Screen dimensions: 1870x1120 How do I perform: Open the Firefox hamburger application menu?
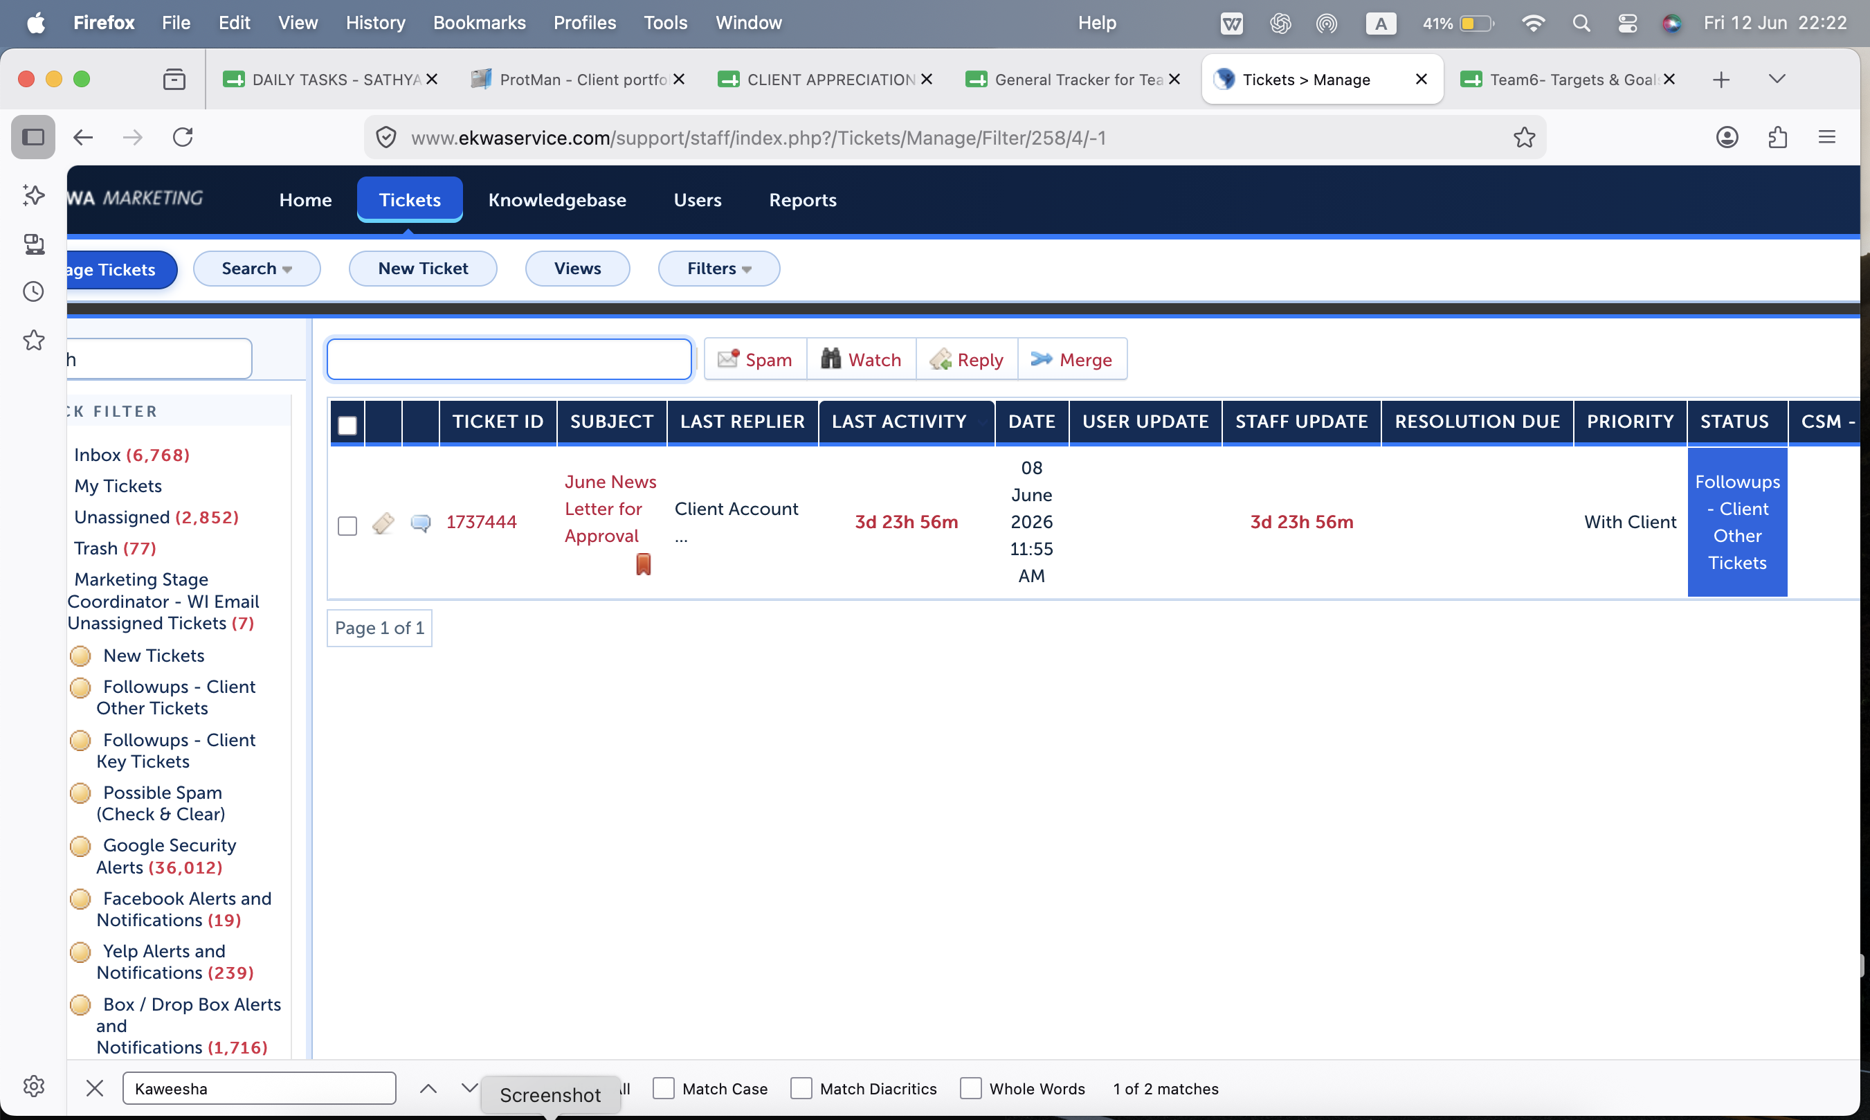[x=1826, y=136]
